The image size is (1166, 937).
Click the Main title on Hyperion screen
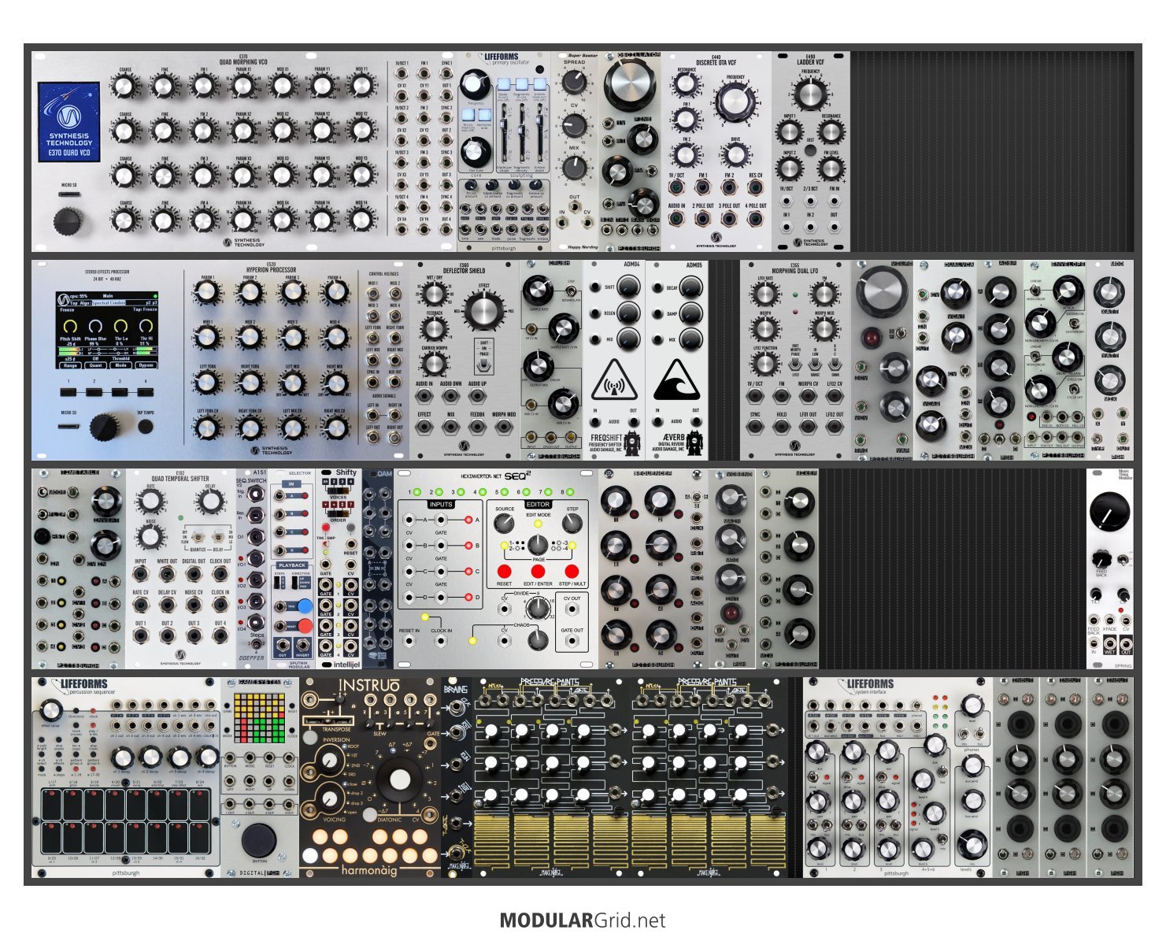coord(108,296)
